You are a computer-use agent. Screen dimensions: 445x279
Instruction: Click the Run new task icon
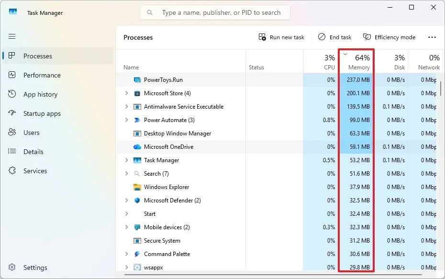click(x=262, y=37)
